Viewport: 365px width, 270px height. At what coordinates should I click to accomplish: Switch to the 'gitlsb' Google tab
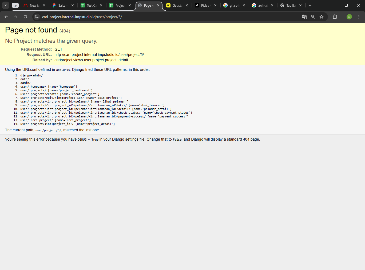coord(233,5)
